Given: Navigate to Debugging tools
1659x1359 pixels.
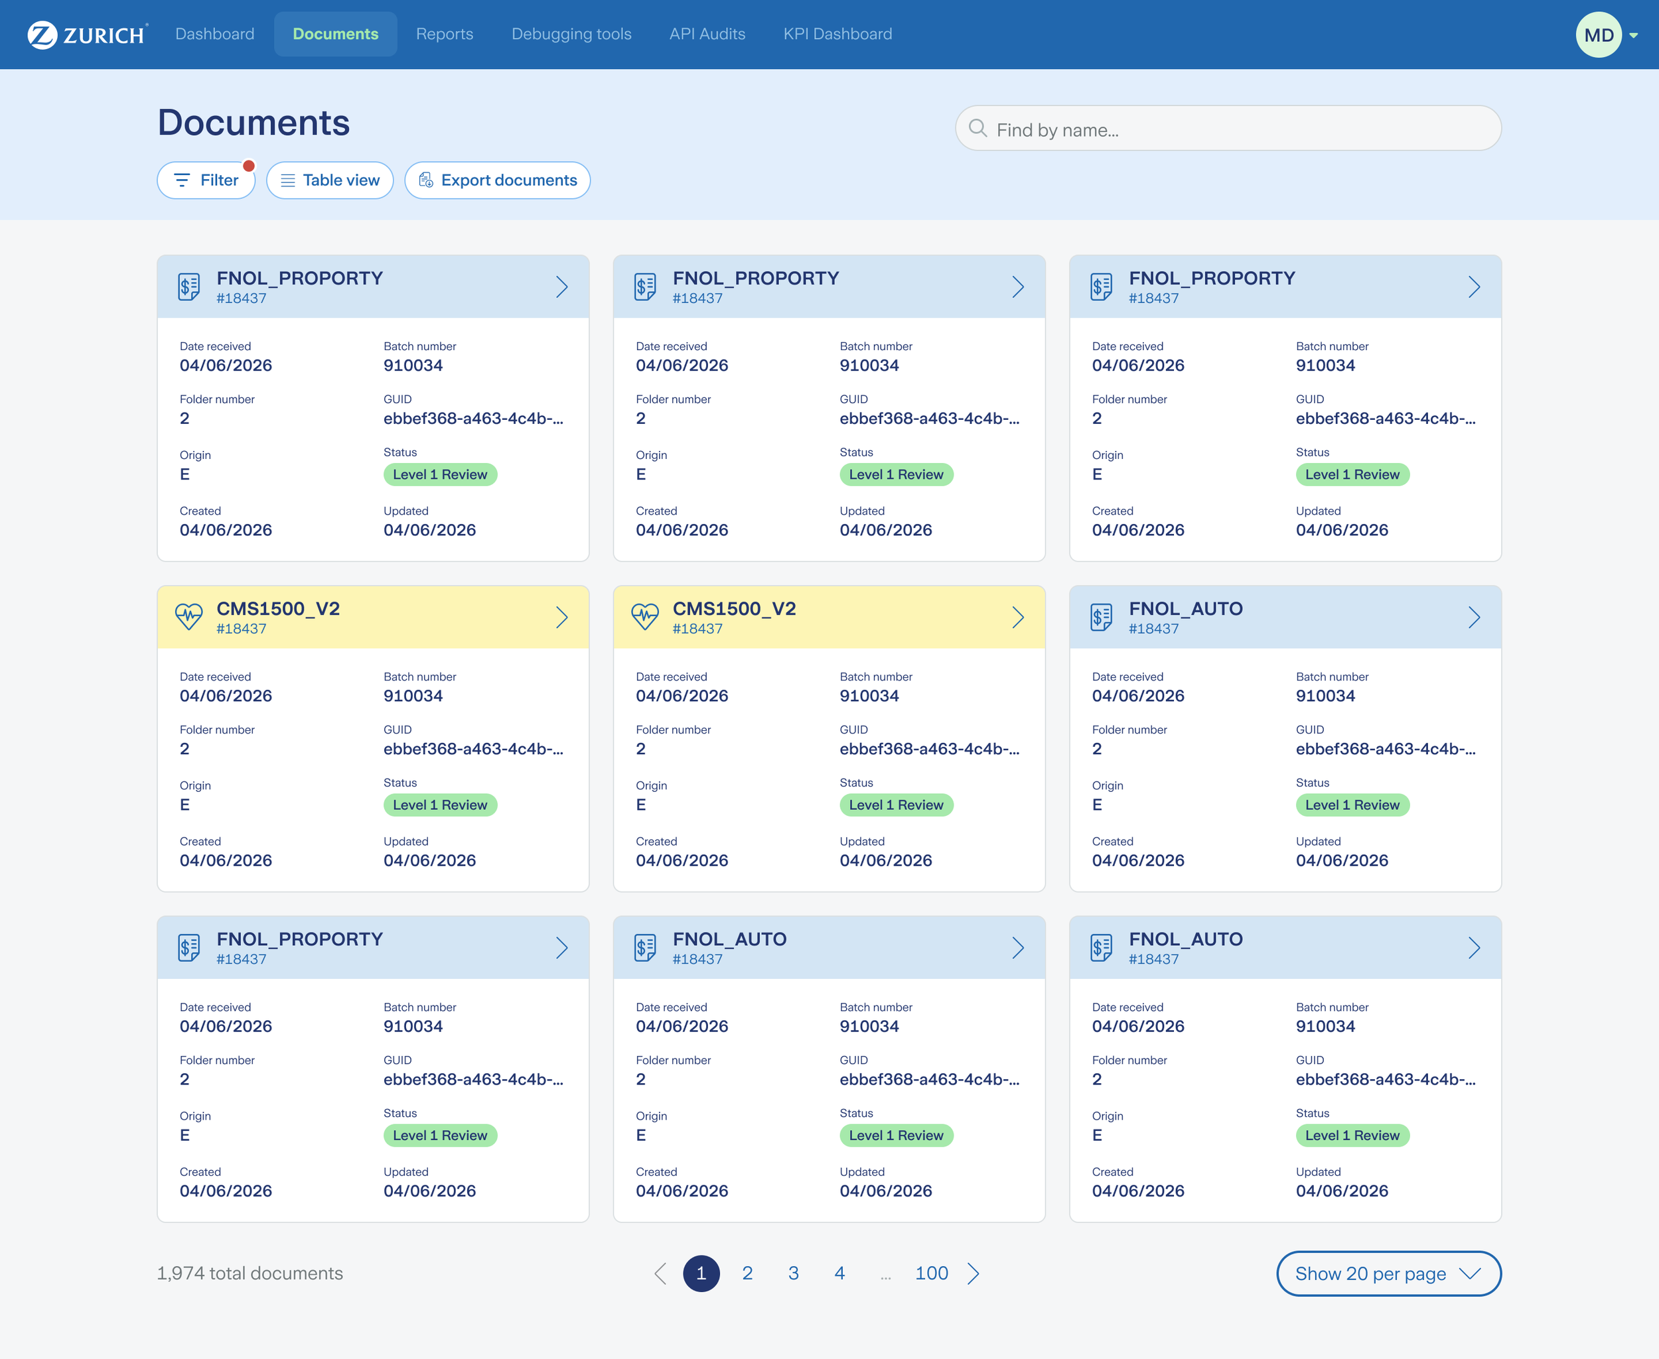Looking at the screenshot, I should click(571, 34).
